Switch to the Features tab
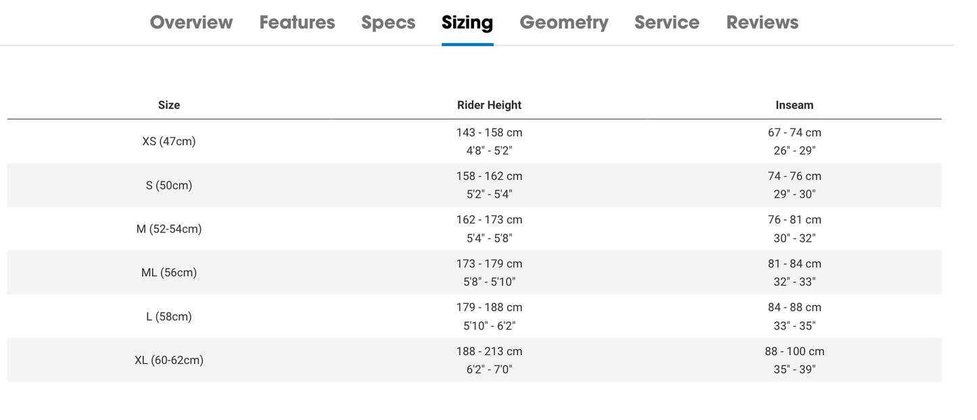Viewport: 977px width, 420px height. click(297, 22)
